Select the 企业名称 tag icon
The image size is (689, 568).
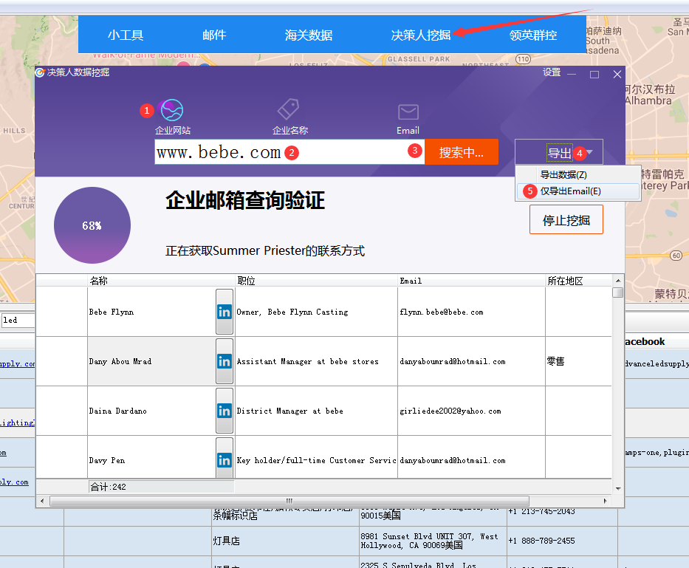[288, 109]
